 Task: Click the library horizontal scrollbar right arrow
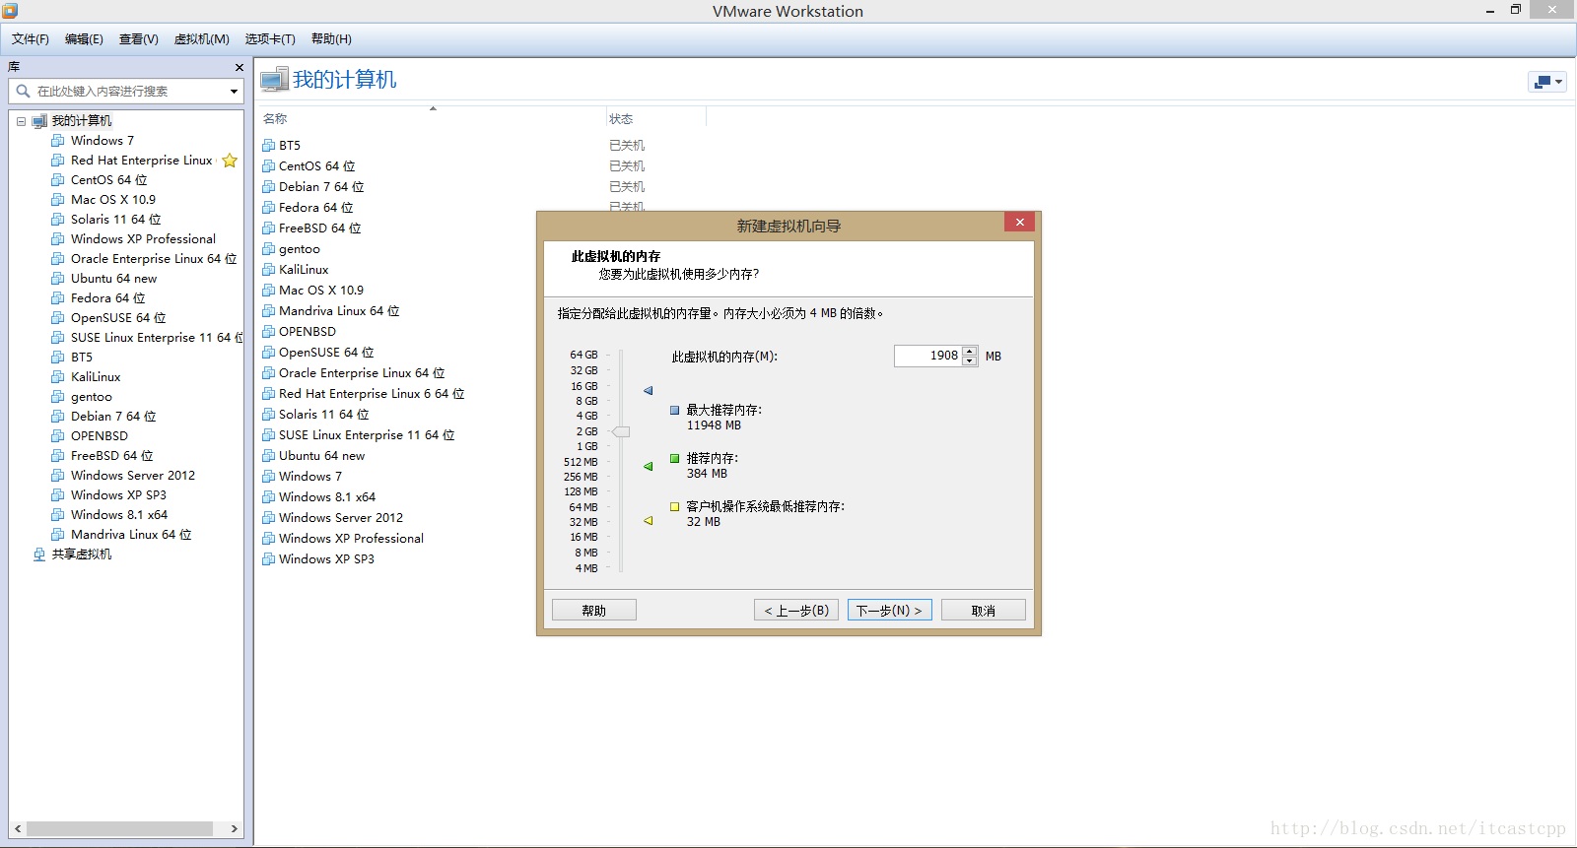click(x=235, y=828)
